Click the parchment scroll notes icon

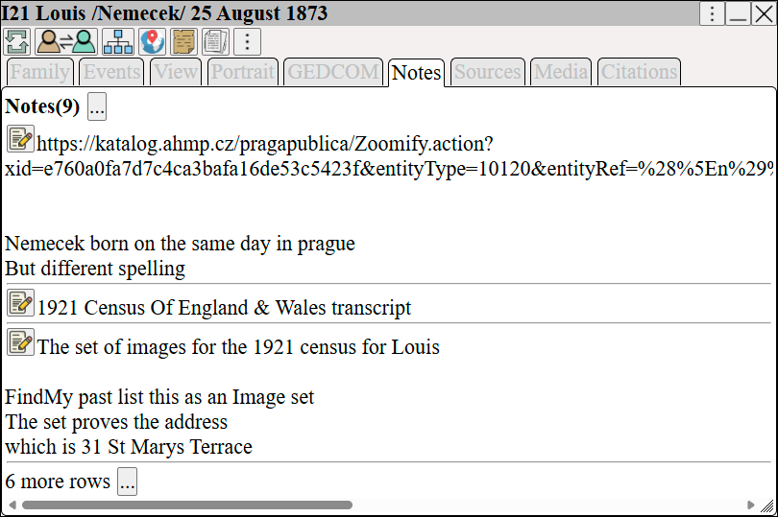pyautogui.click(x=183, y=41)
